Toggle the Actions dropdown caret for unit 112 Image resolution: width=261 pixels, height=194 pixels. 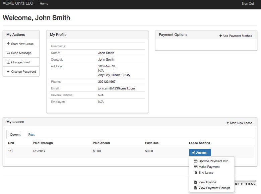[x=208, y=153]
